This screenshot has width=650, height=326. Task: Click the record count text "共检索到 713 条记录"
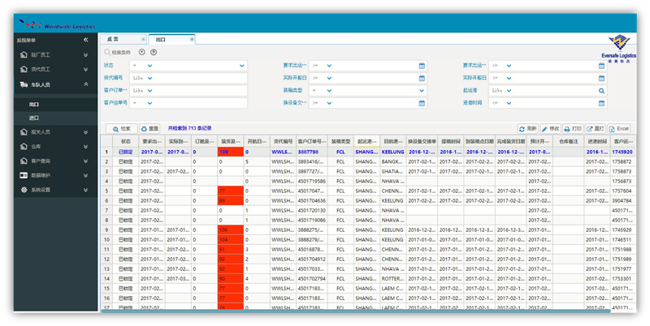pyautogui.click(x=189, y=128)
